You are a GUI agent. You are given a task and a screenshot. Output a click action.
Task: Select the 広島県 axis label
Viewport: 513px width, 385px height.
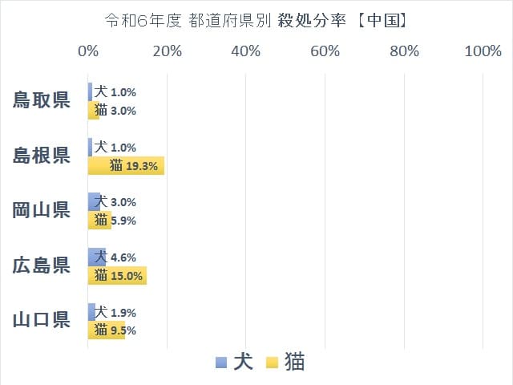[42, 266]
